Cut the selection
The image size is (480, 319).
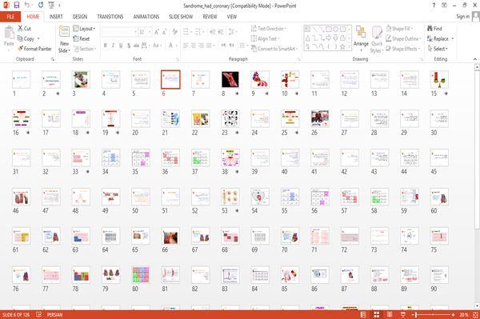pyautogui.click(x=25, y=29)
